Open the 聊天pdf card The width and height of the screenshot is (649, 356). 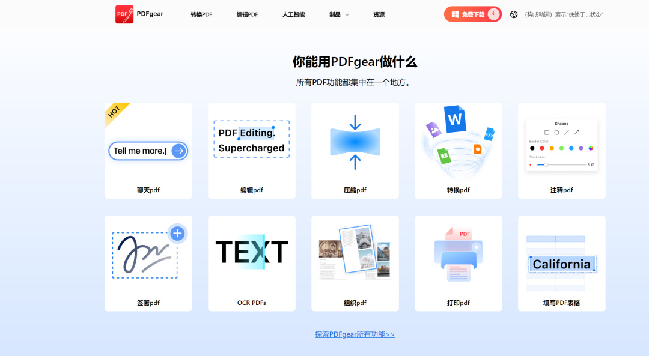point(148,151)
